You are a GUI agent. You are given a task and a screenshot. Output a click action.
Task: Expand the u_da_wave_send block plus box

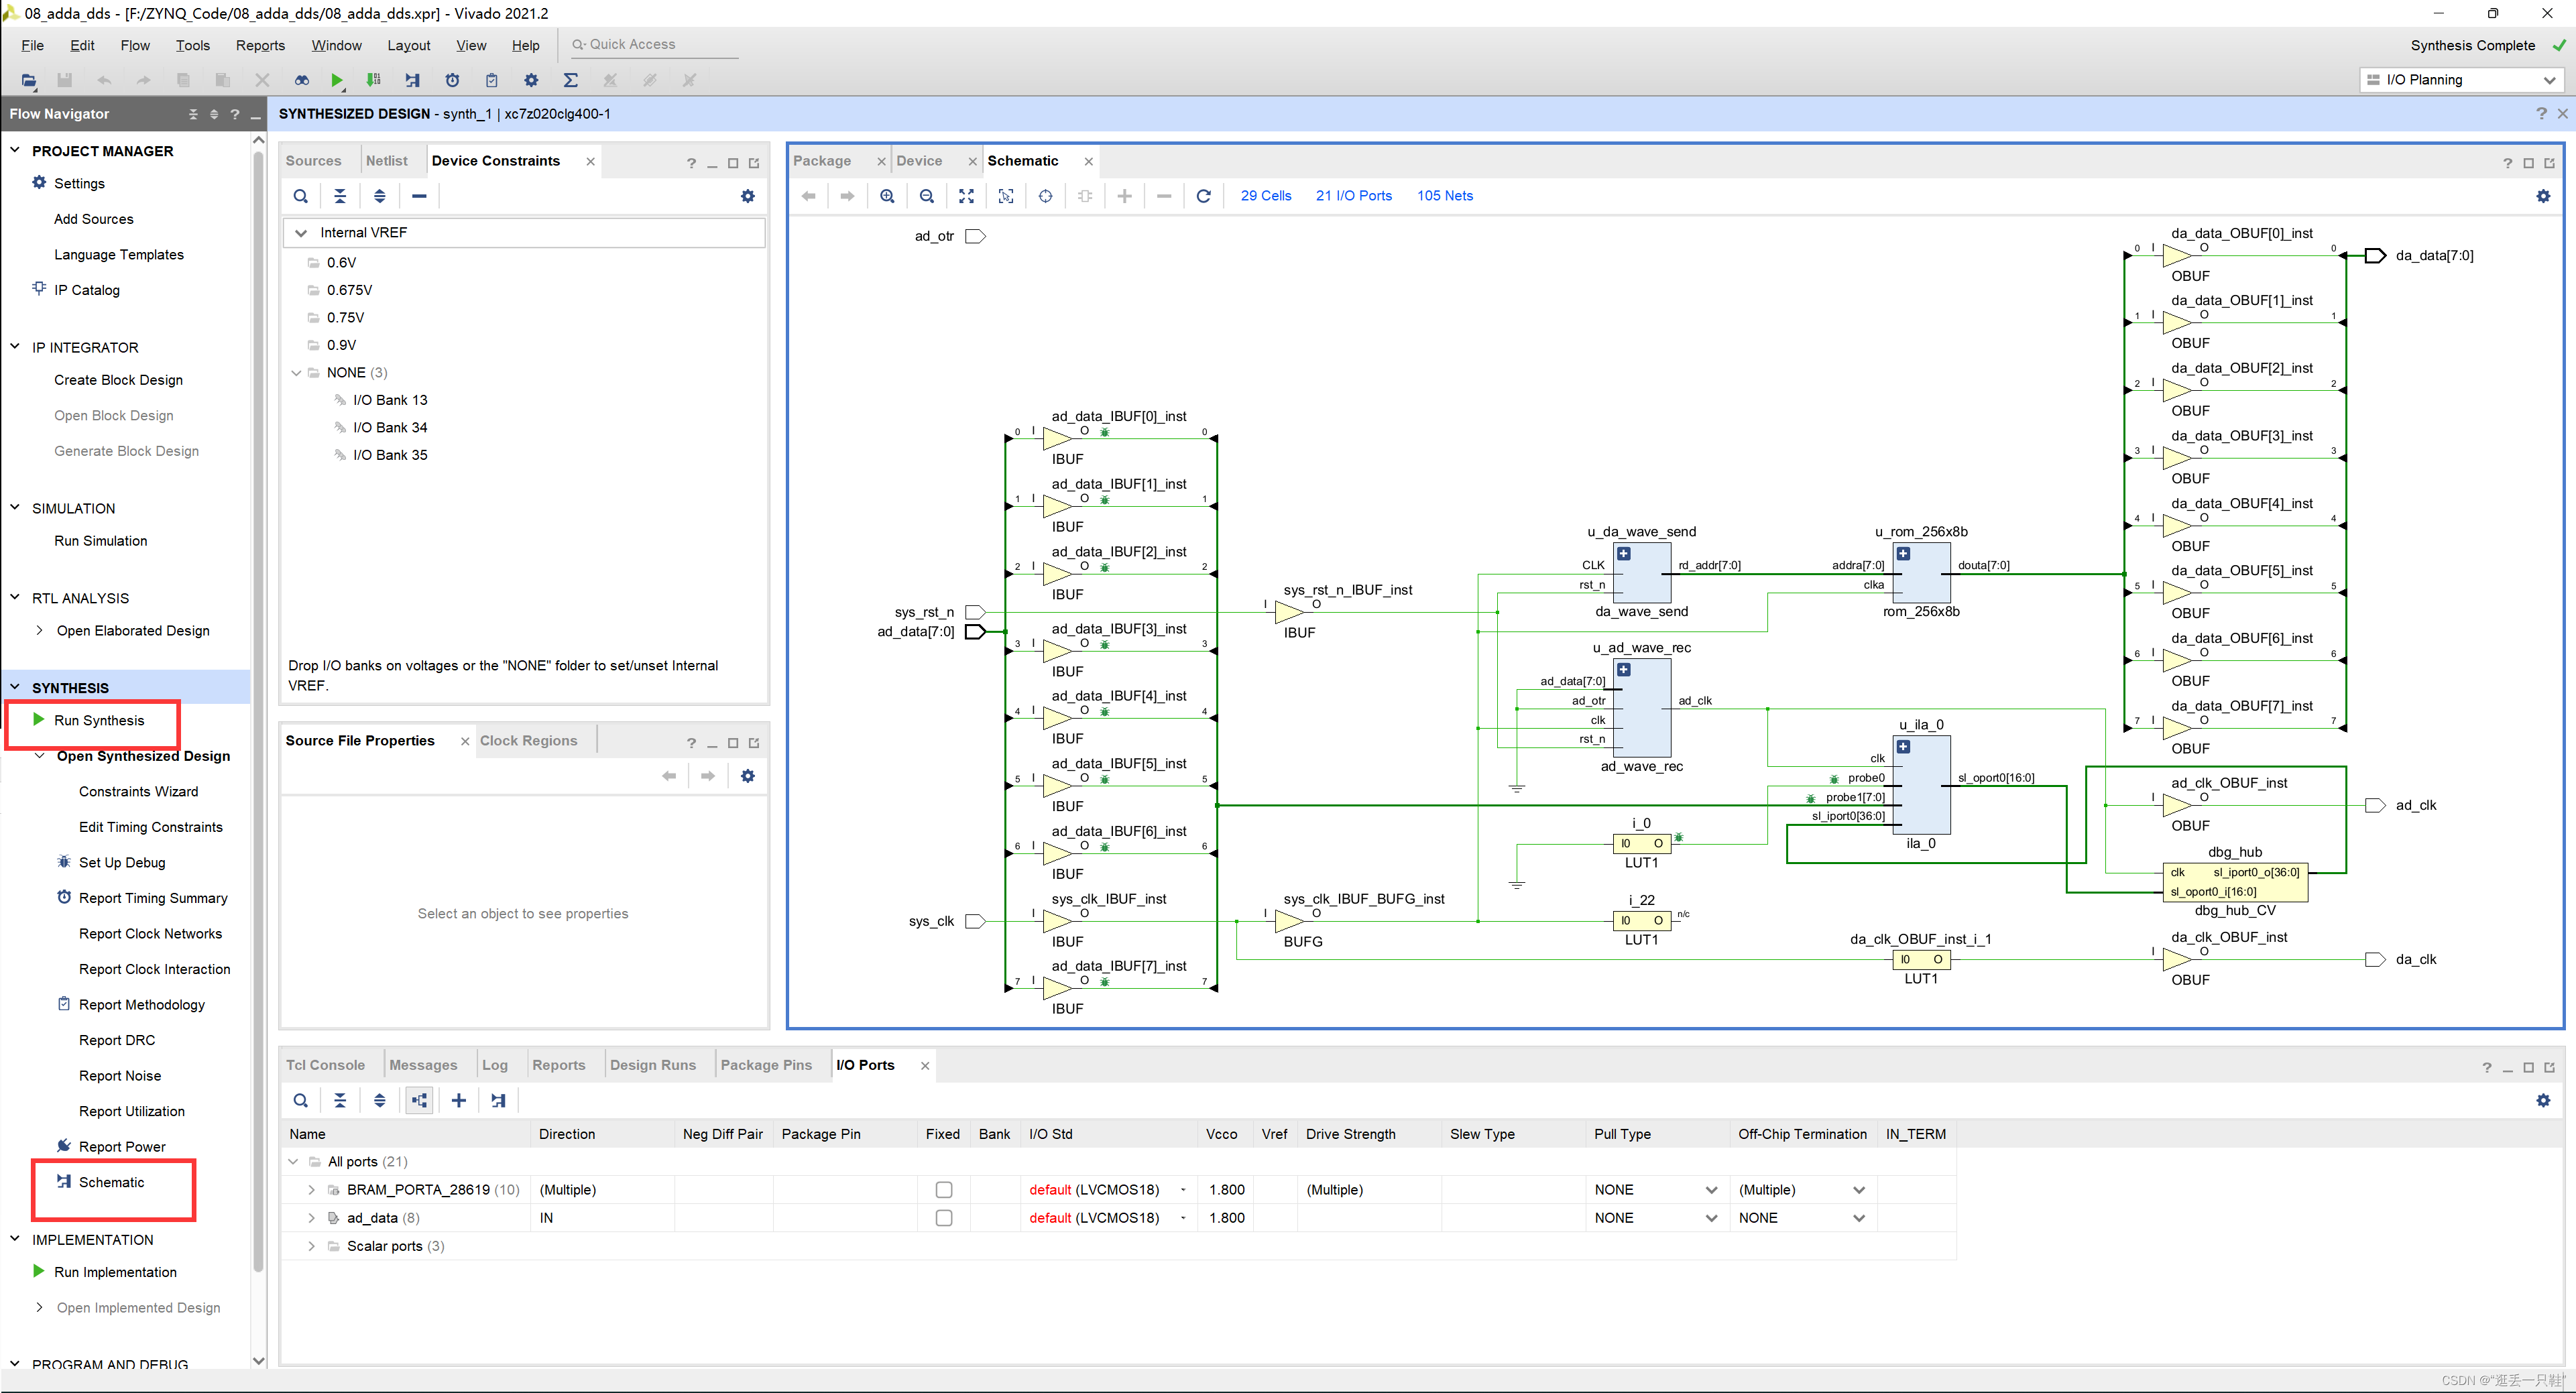(x=1624, y=554)
